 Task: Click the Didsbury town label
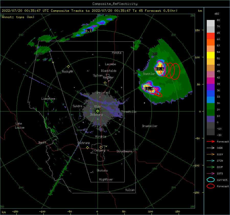click(x=96, y=115)
